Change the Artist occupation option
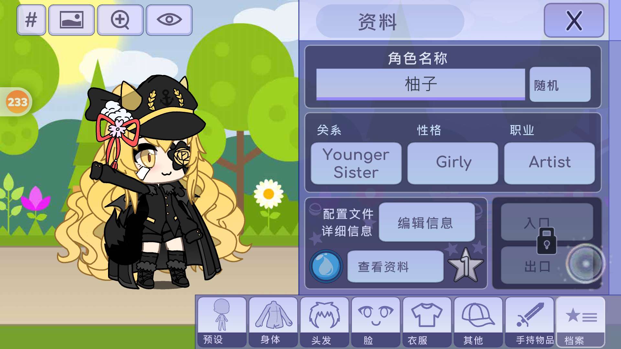 [550, 164]
